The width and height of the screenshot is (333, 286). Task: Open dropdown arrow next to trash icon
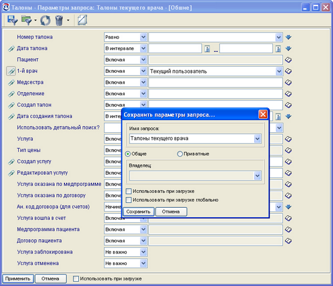[x=68, y=20]
